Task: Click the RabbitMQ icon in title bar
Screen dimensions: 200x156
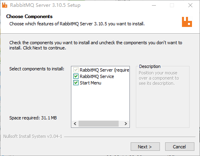Action: [x=4, y=5]
